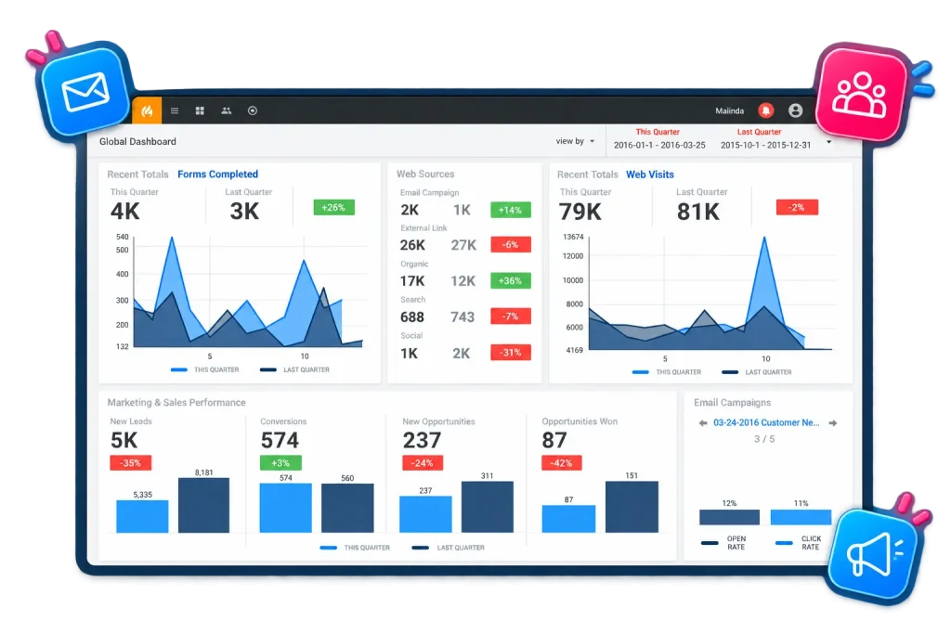Select This Quarter date range 2016-01-1 - 2016-03-25
This screenshot has height=634, width=951.
[x=659, y=146]
